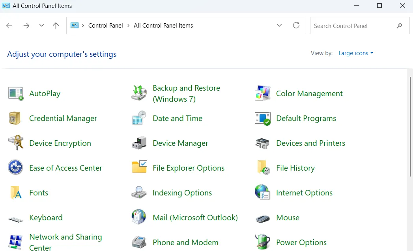Open the Power Options link
413x251 pixels.
click(x=301, y=242)
